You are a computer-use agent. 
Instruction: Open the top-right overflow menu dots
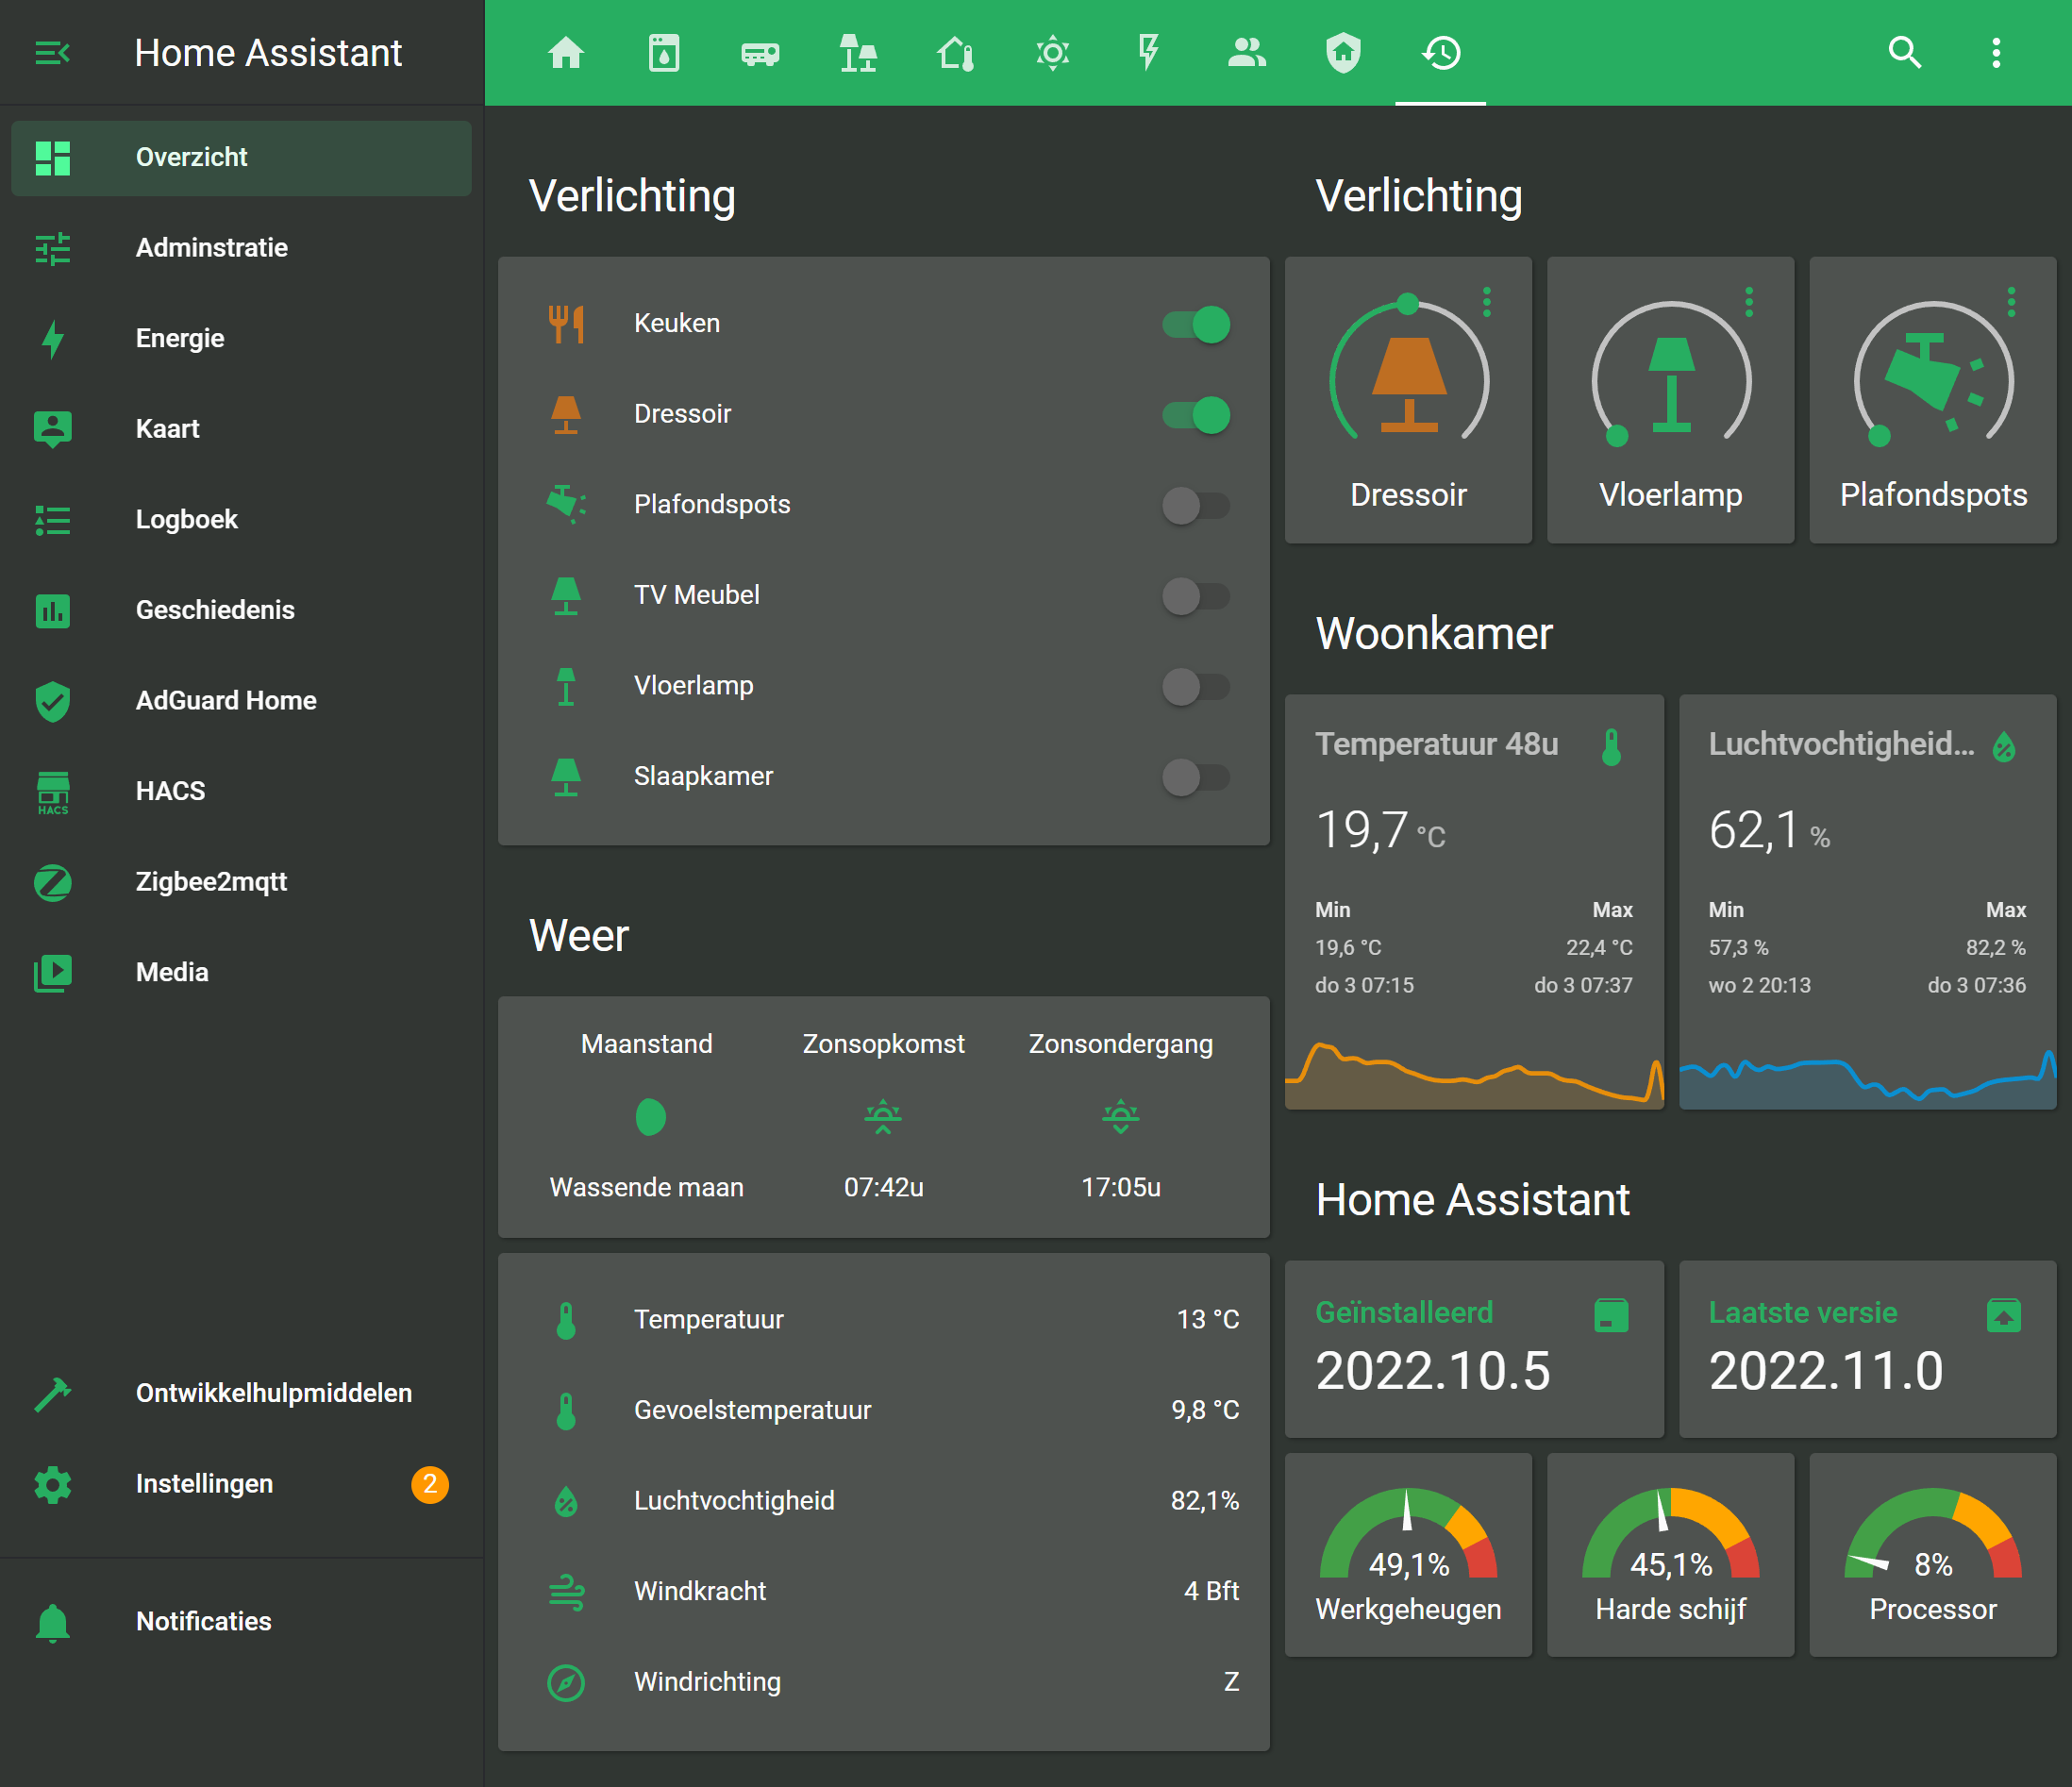point(1996,52)
